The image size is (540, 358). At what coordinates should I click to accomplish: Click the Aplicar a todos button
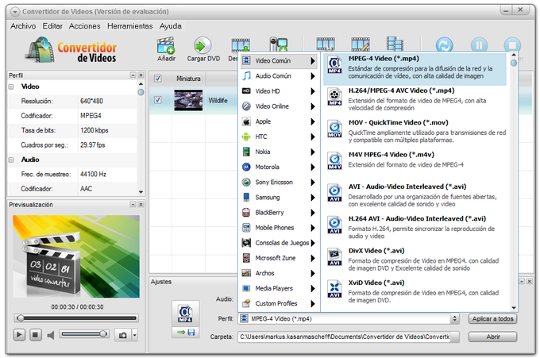(492, 319)
